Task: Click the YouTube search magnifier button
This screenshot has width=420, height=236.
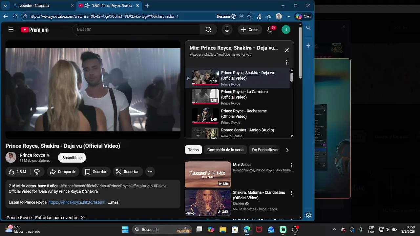Action: [208, 29]
